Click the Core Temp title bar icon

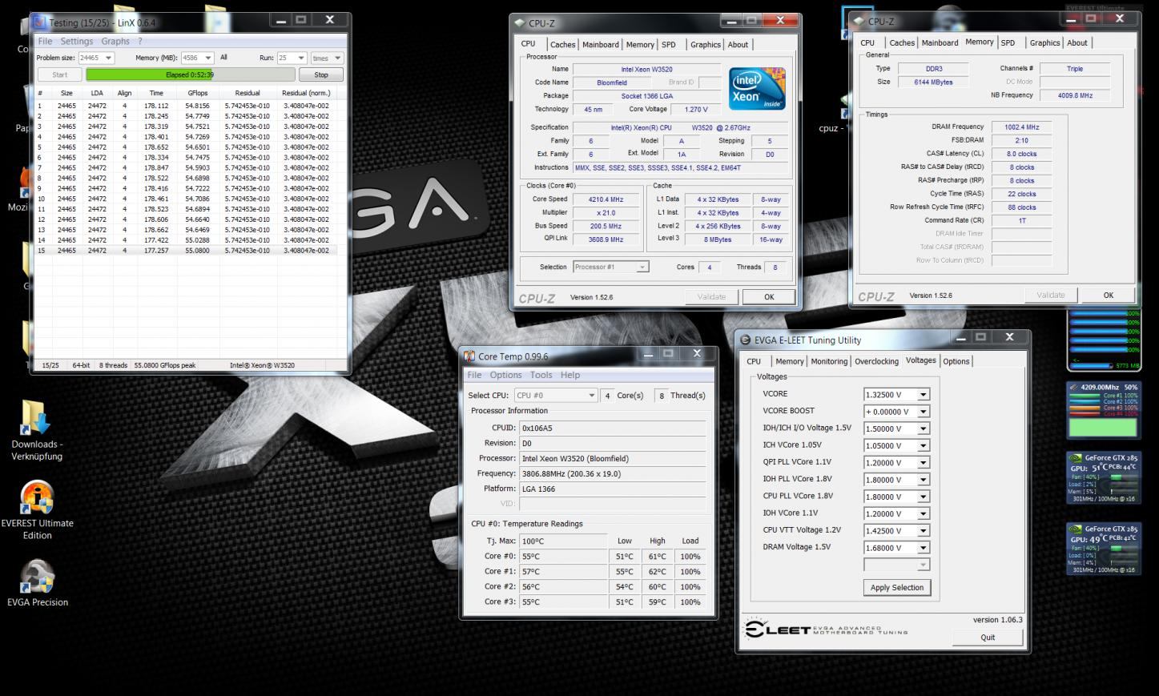[x=469, y=356]
